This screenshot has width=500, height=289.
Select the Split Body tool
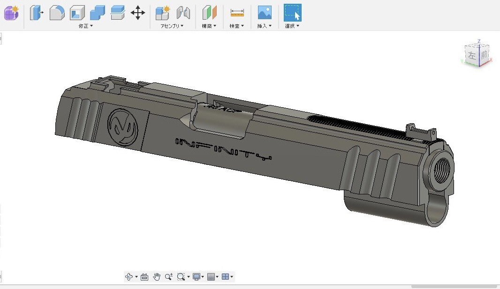pos(117,13)
